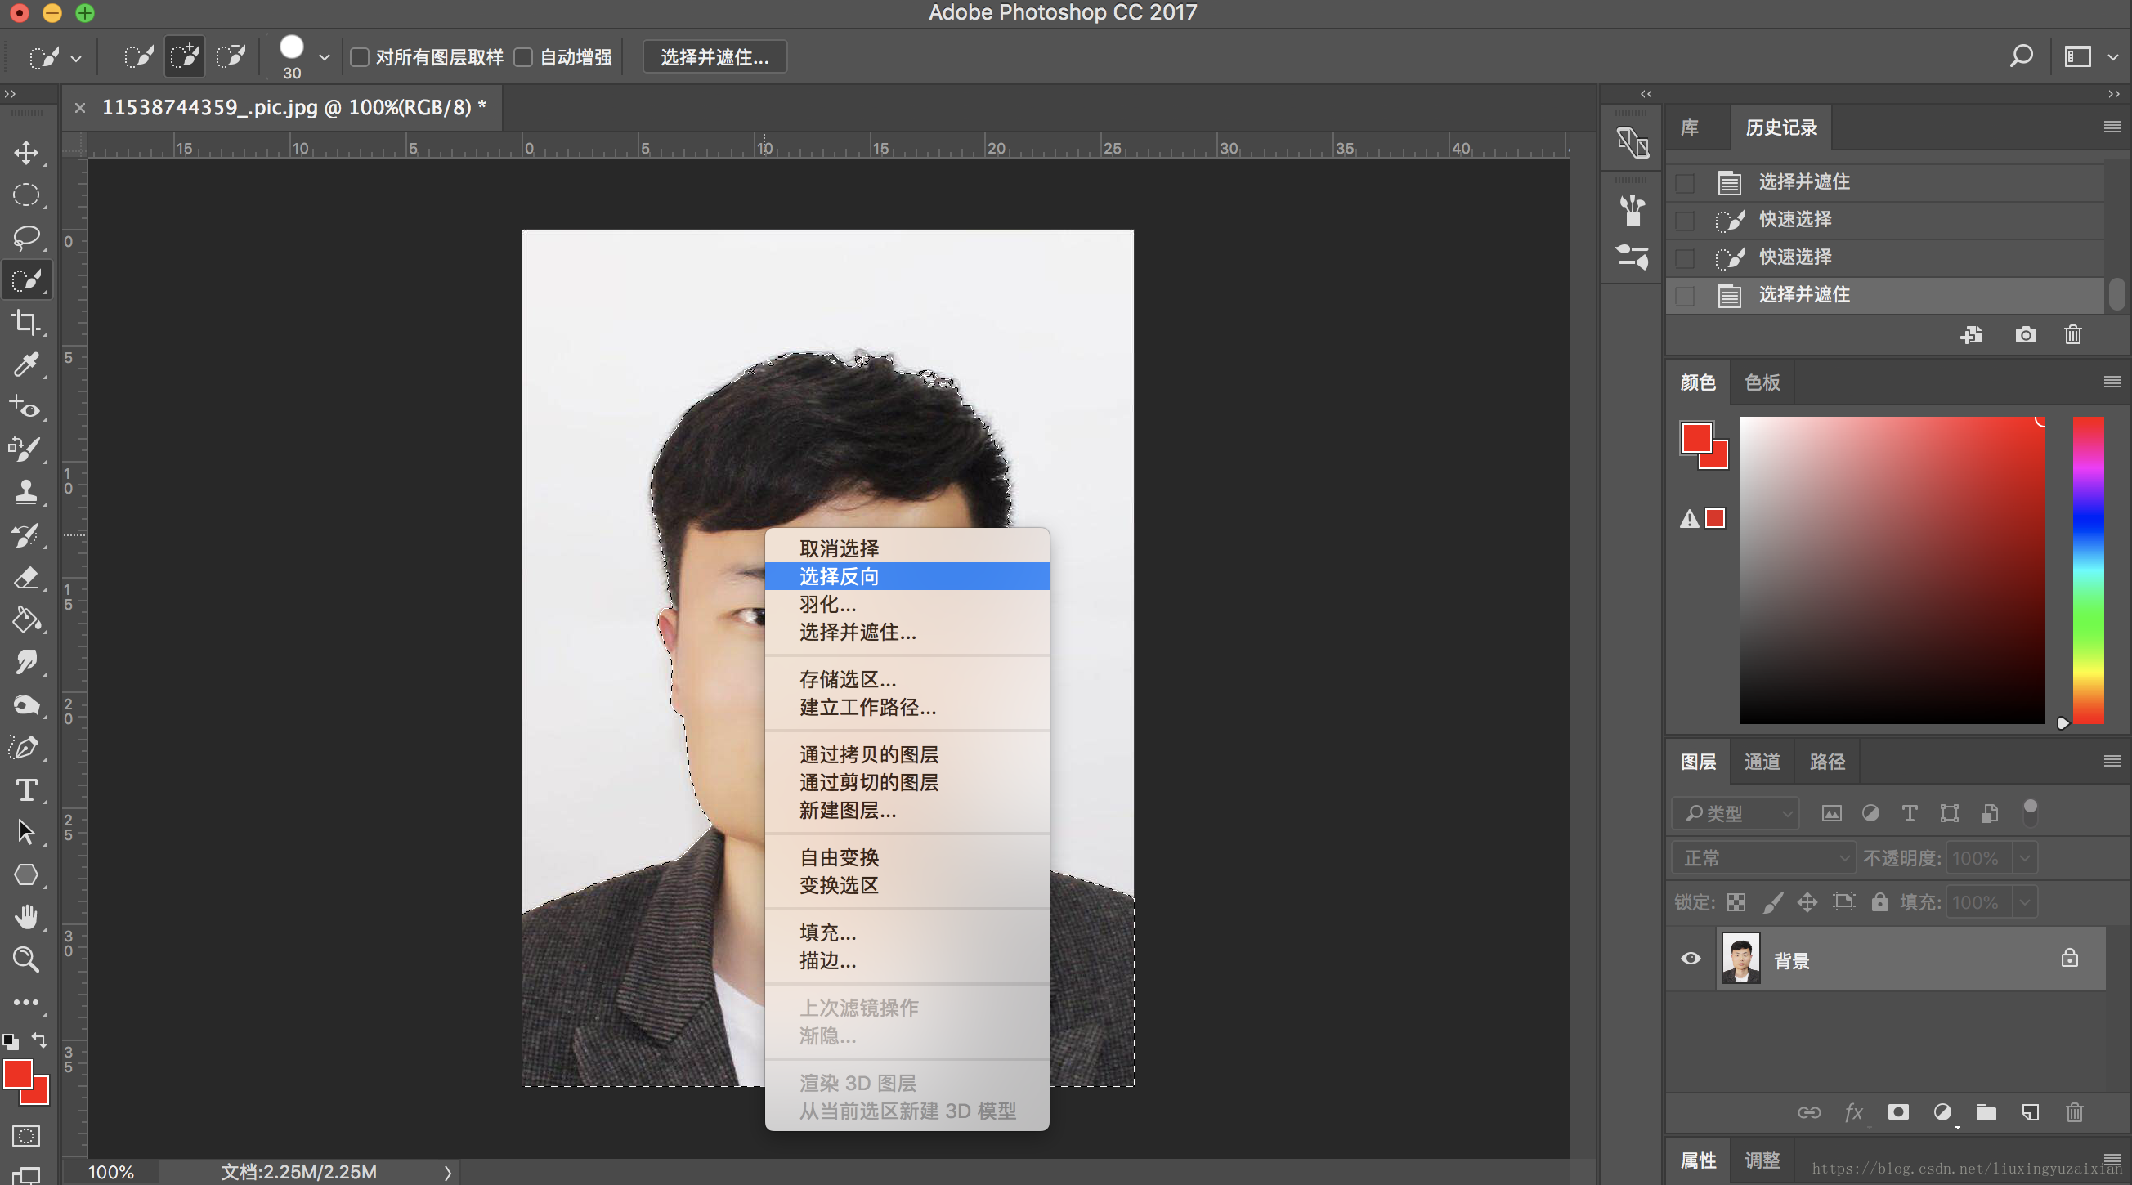The height and width of the screenshot is (1185, 2132).
Task: Switch to the 通道 channels tab
Action: click(1761, 762)
